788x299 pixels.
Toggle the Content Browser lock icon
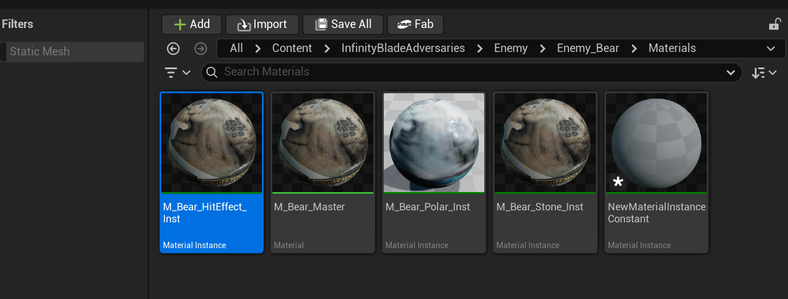point(774,24)
